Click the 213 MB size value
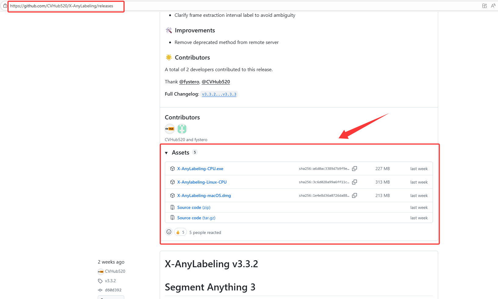This screenshot has width=498, height=299. click(x=383, y=195)
